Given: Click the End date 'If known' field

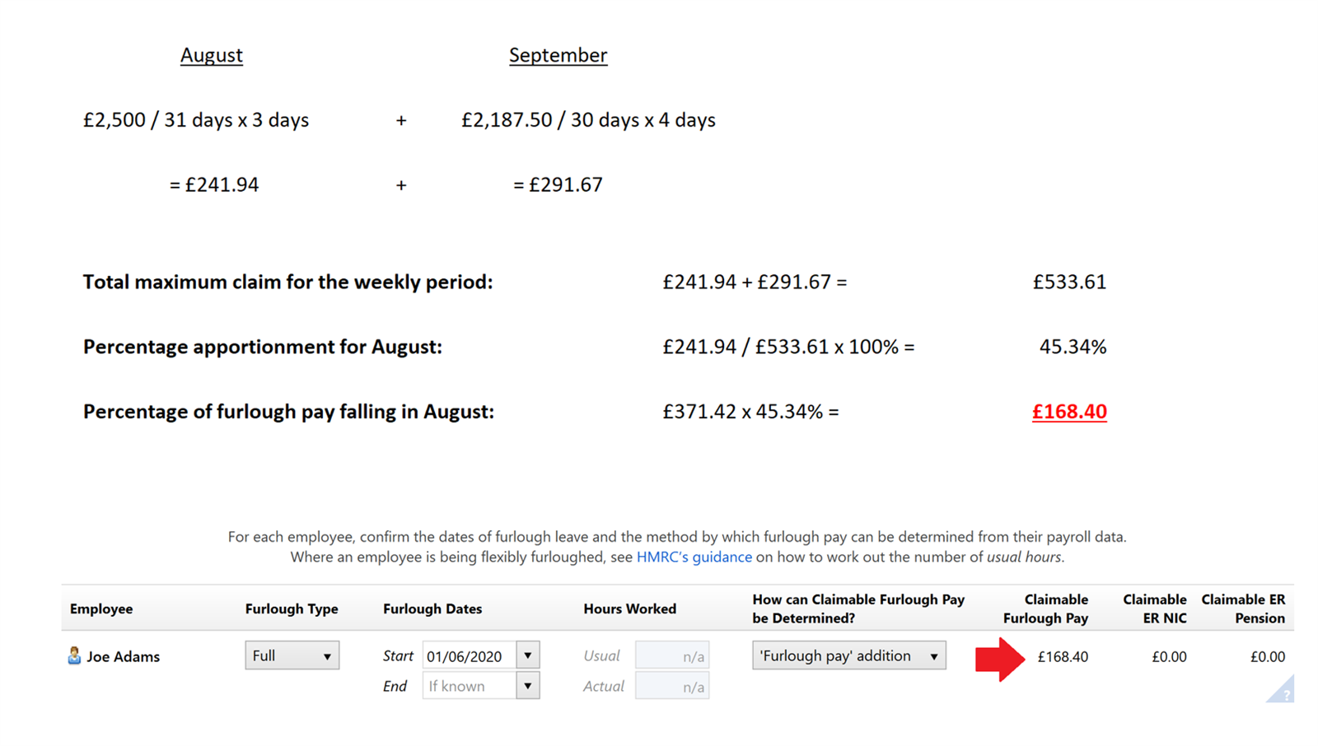Looking at the screenshot, I should (470, 685).
